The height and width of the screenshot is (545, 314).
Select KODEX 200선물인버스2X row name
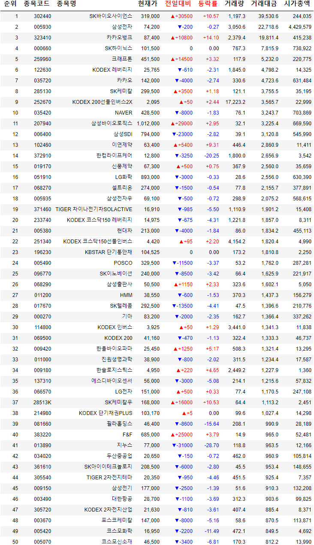coord(103,102)
